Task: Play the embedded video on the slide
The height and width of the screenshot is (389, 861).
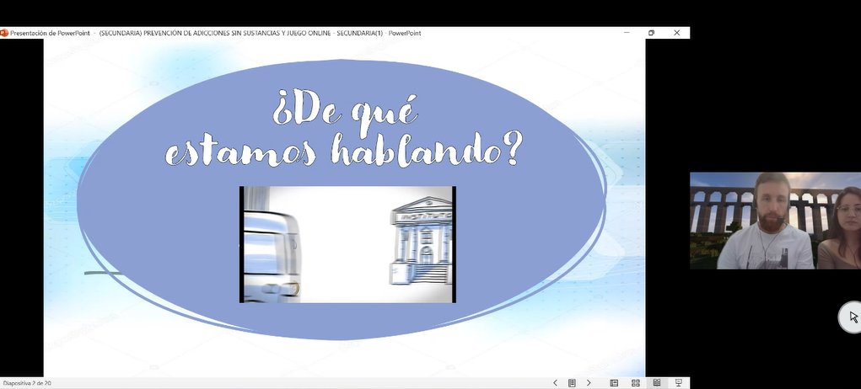Action: click(x=347, y=244)
